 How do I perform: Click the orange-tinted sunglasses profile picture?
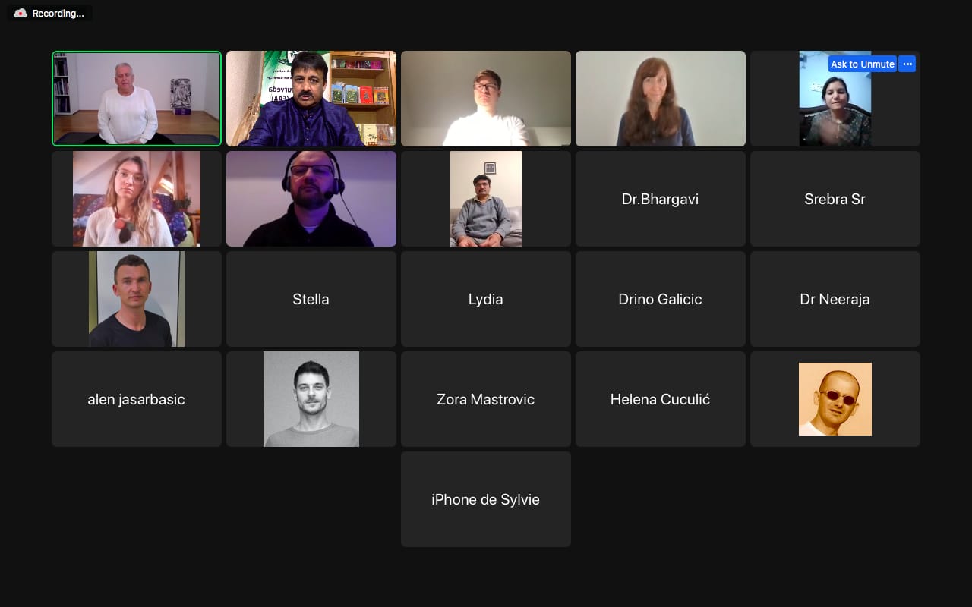coord(835,399)
